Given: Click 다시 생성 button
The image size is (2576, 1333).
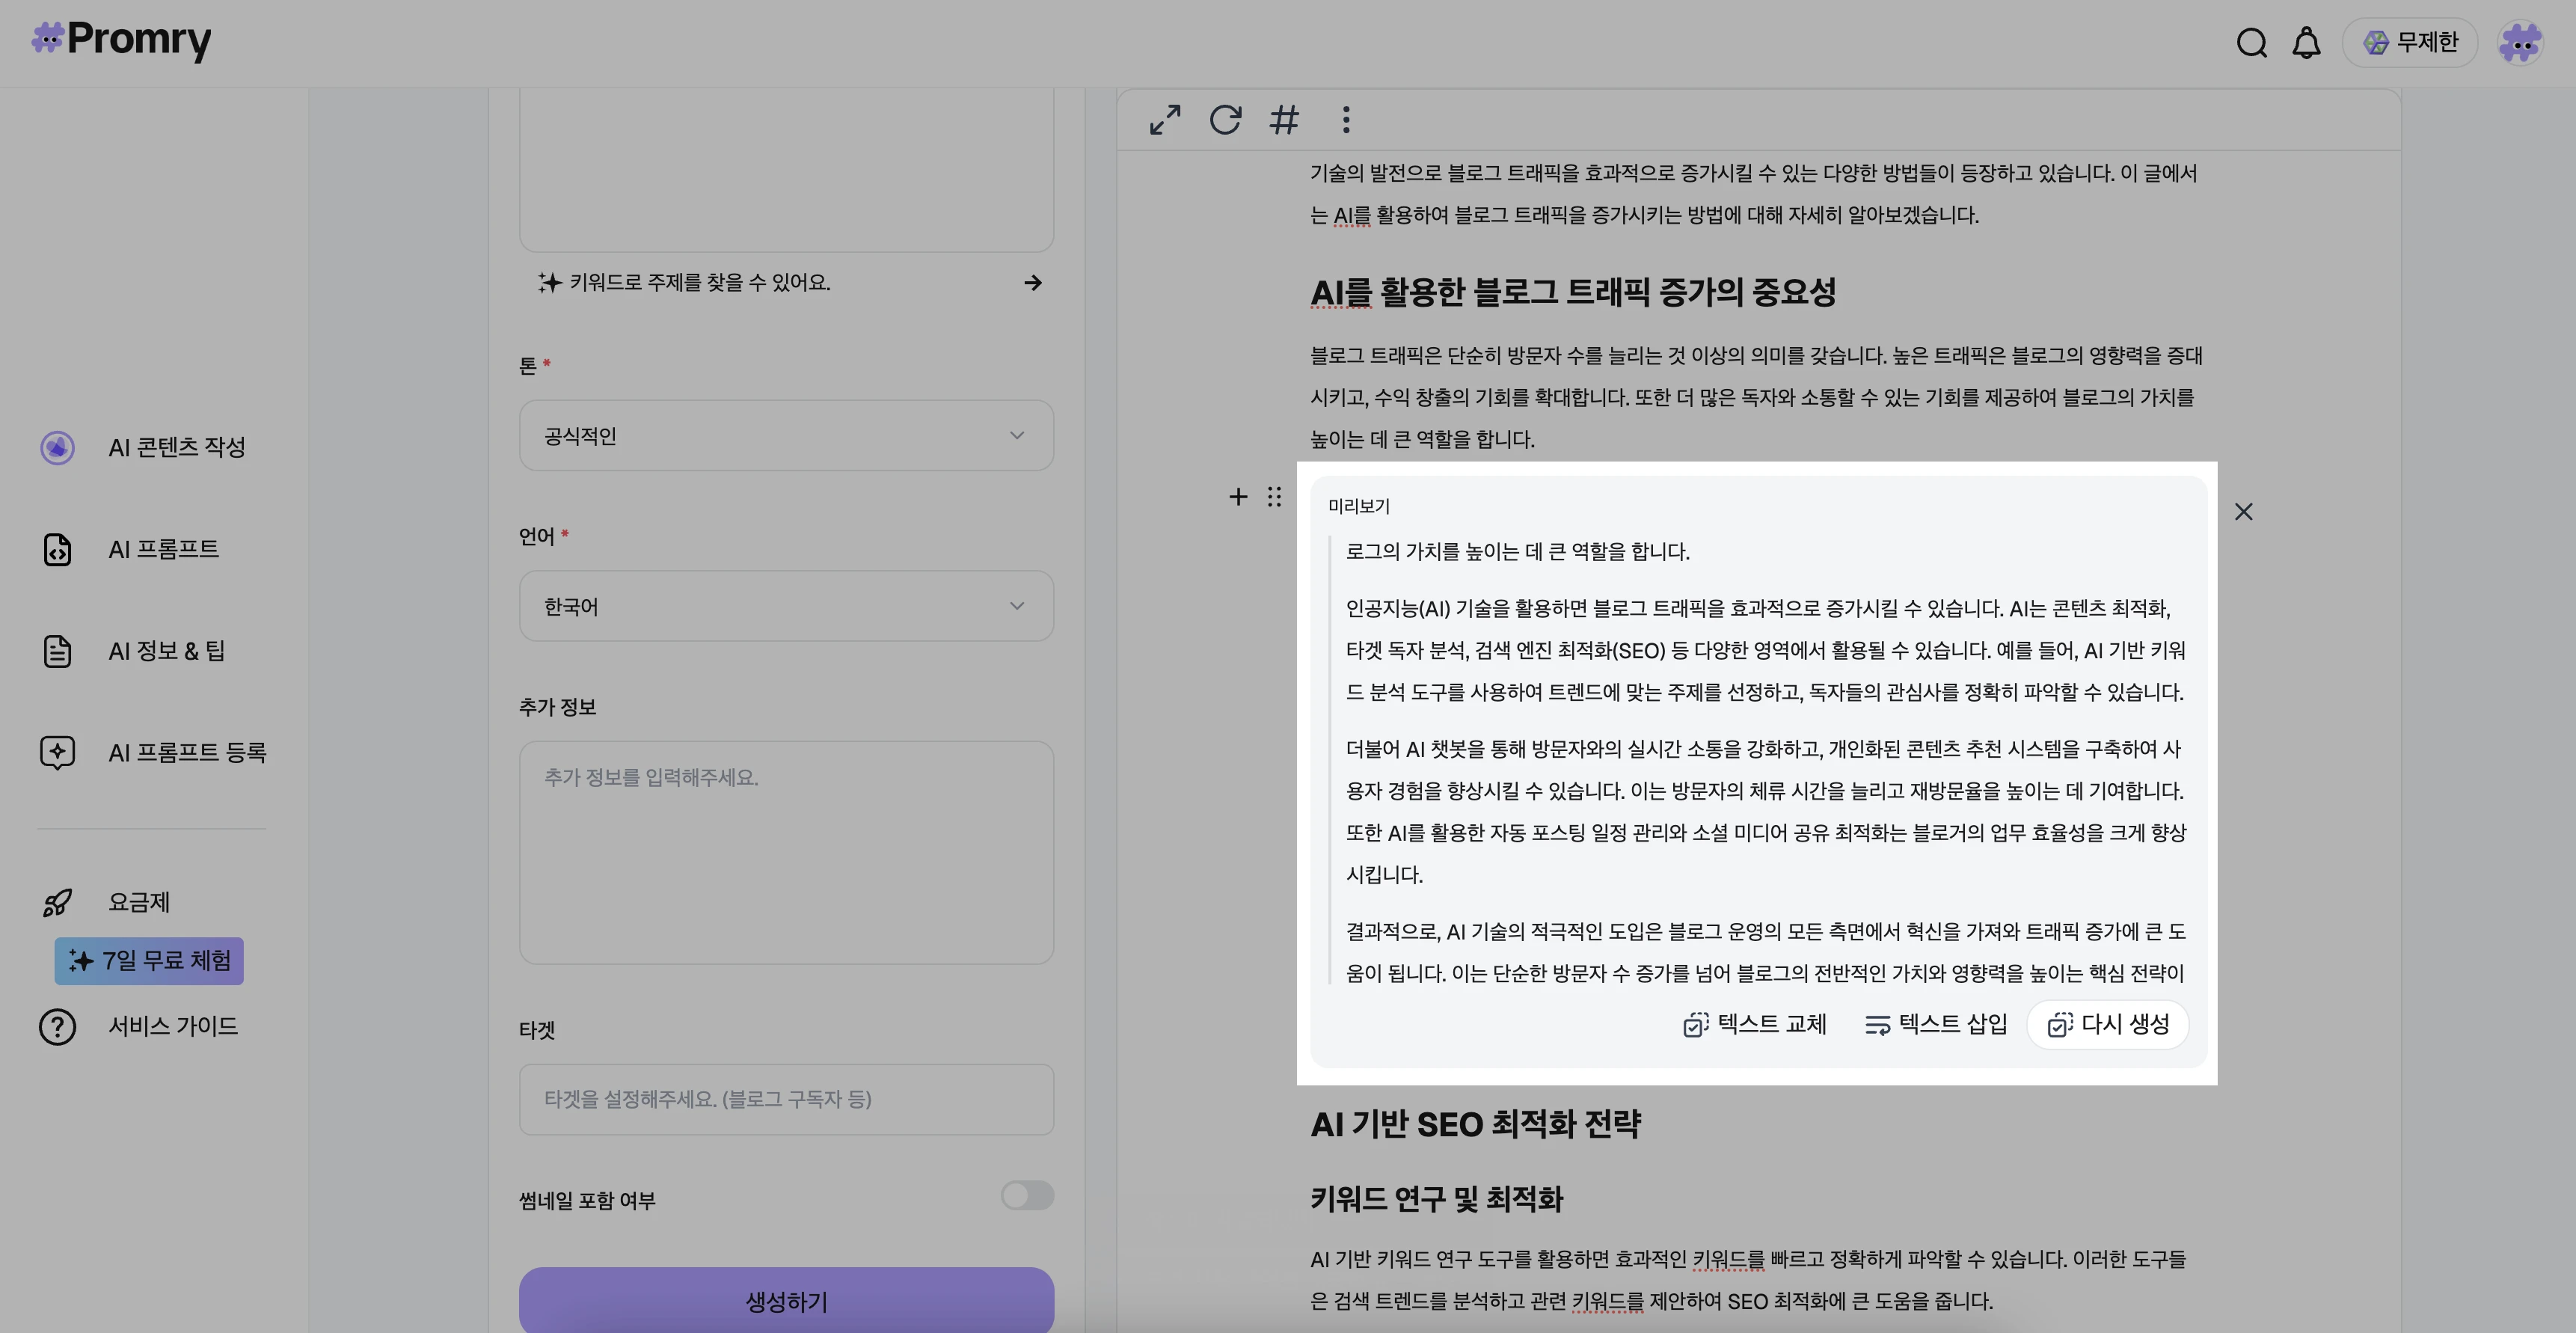Looking at the screenshot, I should click(x=2108, y=1024).
